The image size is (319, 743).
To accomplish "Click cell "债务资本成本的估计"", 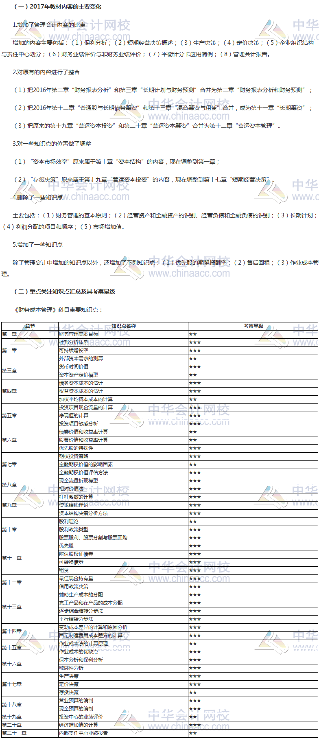I will (123, 383).
